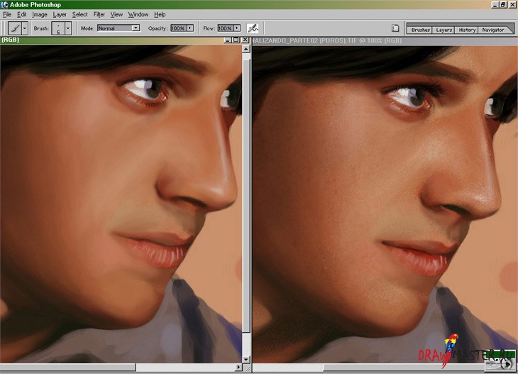Click the left document's scroll down arrow
This screenshot has height=374, width=518.
click(x=246, y=360)
